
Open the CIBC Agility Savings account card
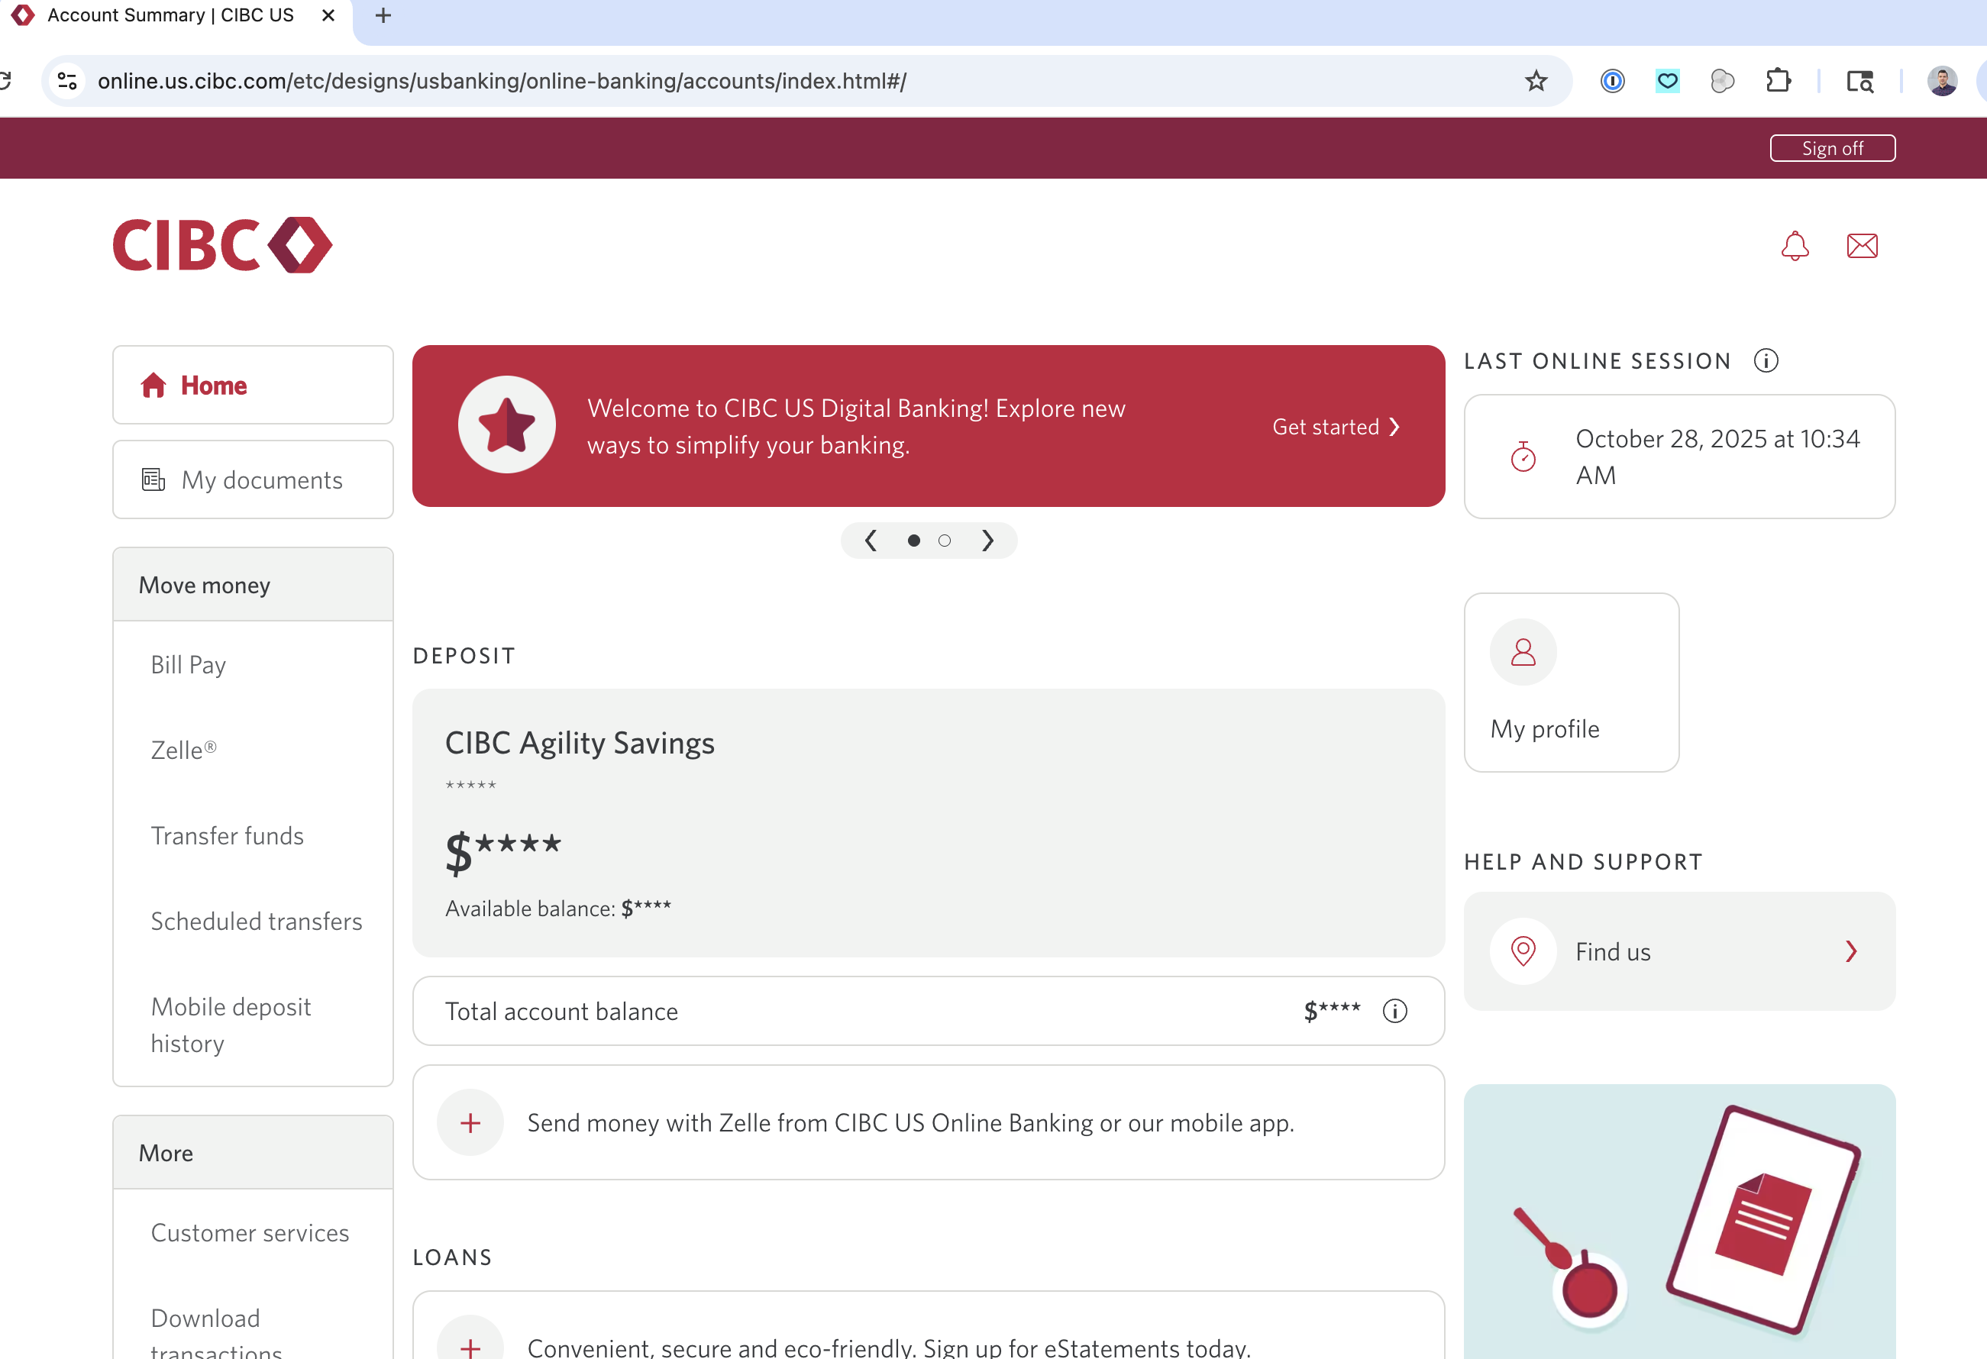tap(928, 822)
